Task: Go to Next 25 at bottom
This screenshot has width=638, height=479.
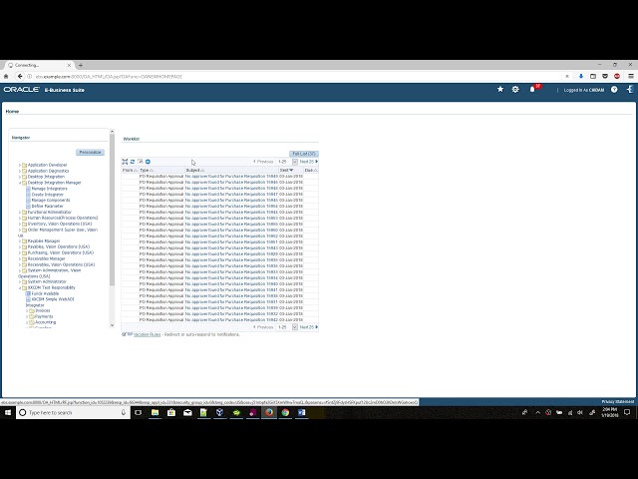Action: [308, 327]
